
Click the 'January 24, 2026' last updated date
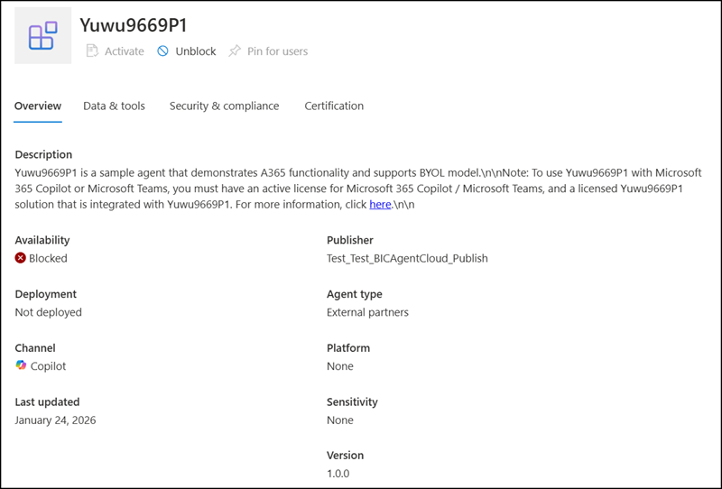[55, 420]
